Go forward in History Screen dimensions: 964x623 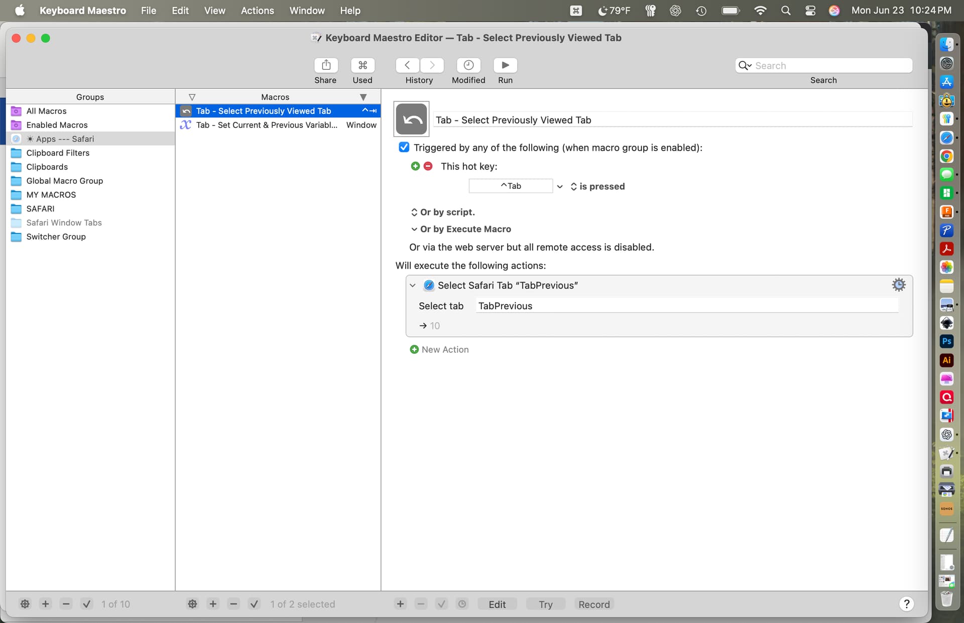point(432,65)
